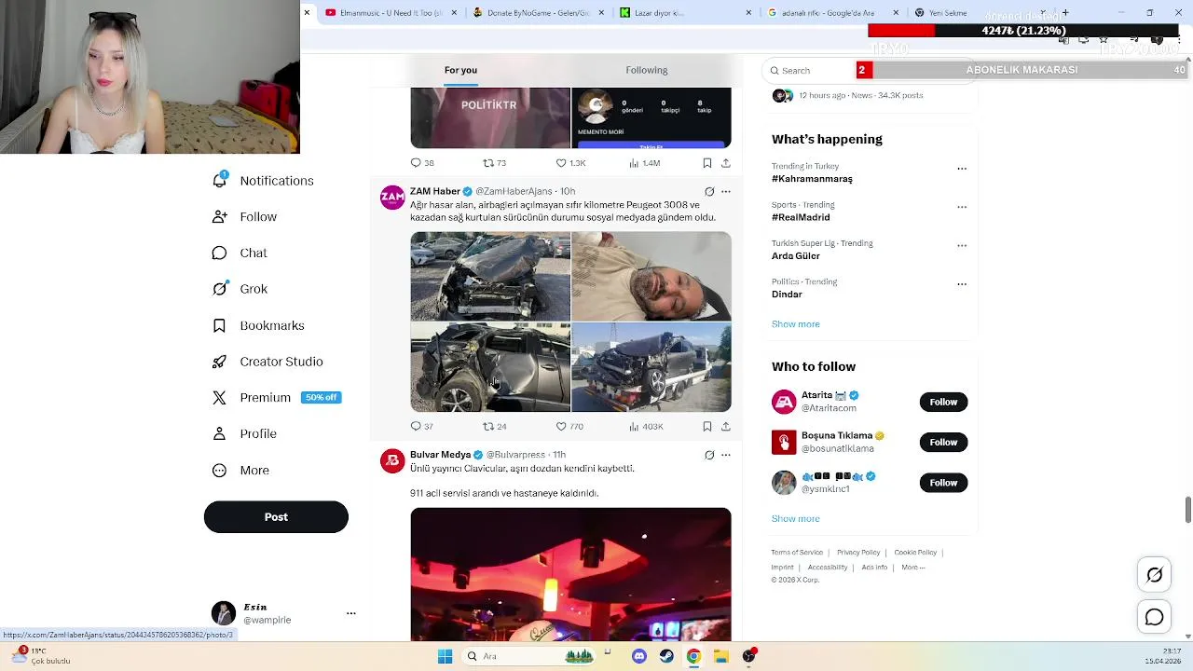The height and width of the screenshot is (671, 1193).
Task: Open Premium X logo icon
Action: point(219,397)
